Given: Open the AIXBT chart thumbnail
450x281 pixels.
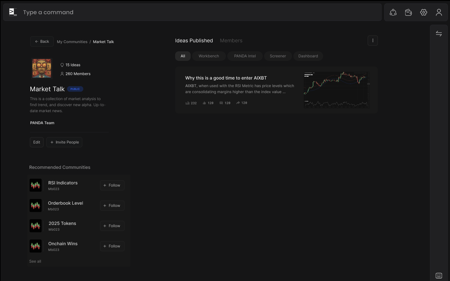Looking at the screenshot, I should 337,90.
